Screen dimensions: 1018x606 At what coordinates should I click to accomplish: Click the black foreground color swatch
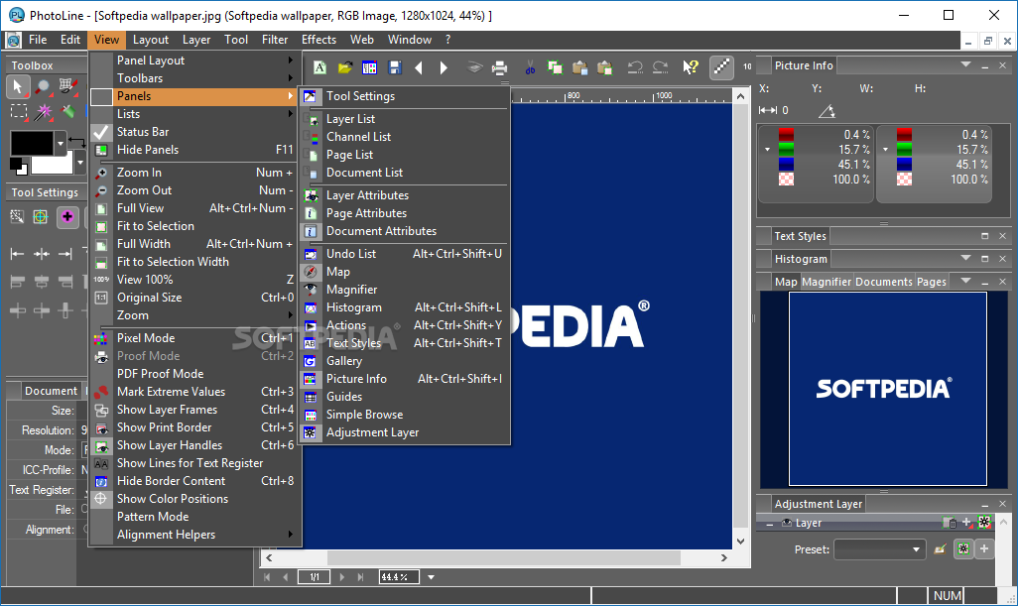[x=32, y=143]
